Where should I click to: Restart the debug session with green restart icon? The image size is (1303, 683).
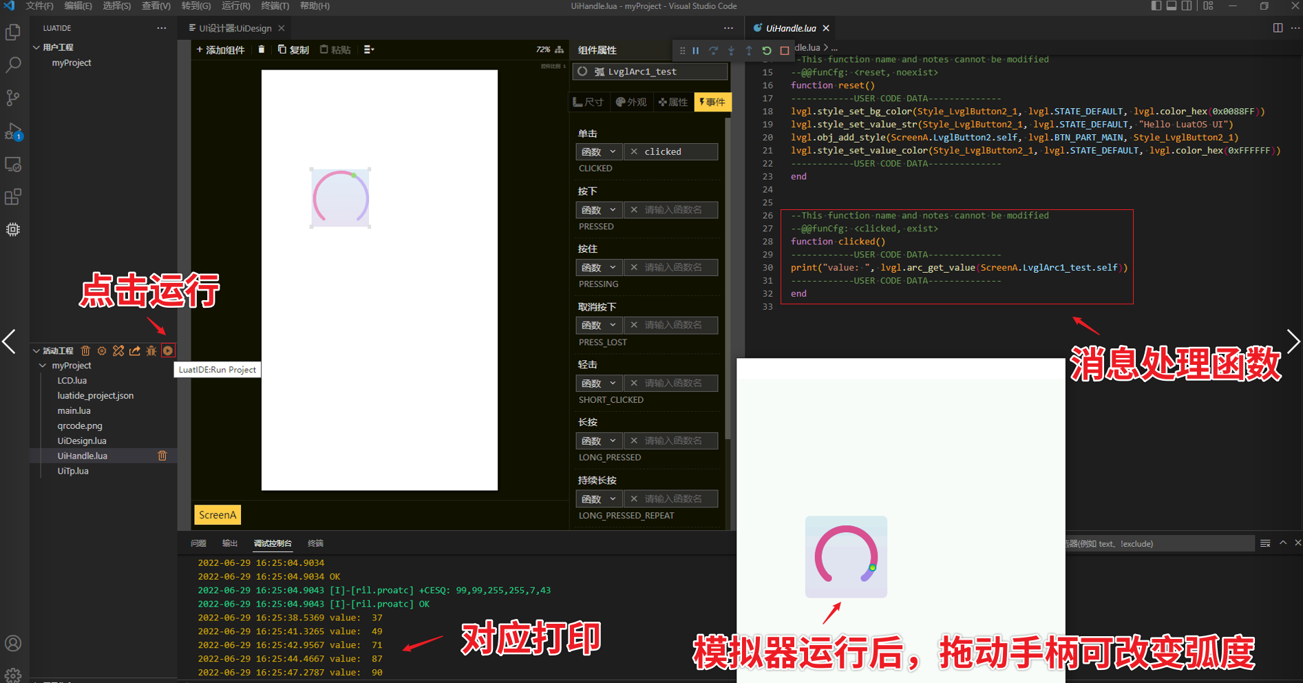pos(767,51)
